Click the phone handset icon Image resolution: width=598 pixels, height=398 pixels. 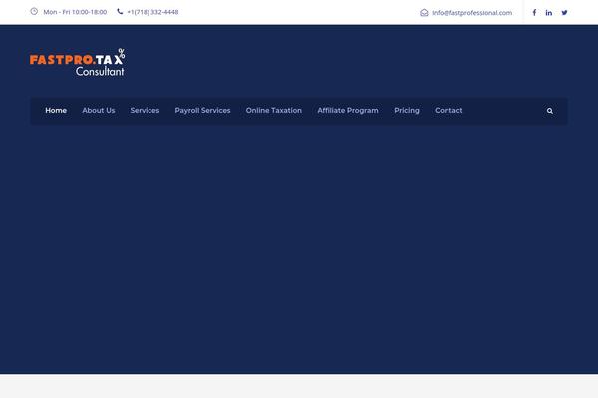point(120,11)
